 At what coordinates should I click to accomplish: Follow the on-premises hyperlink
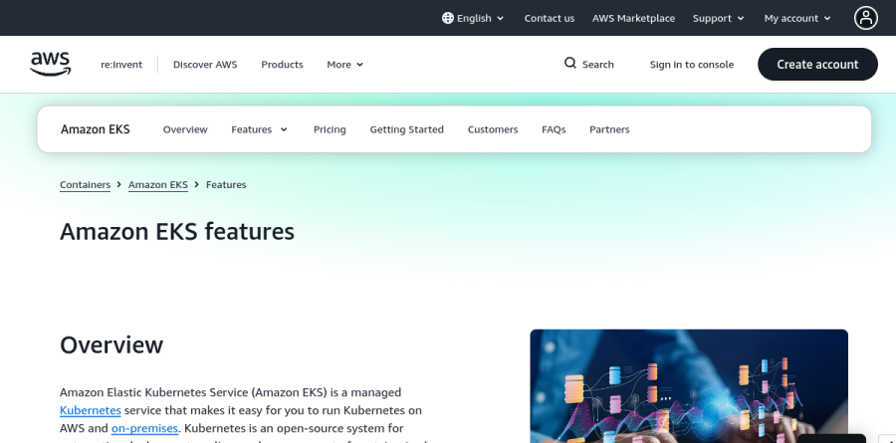click(144, 428)
